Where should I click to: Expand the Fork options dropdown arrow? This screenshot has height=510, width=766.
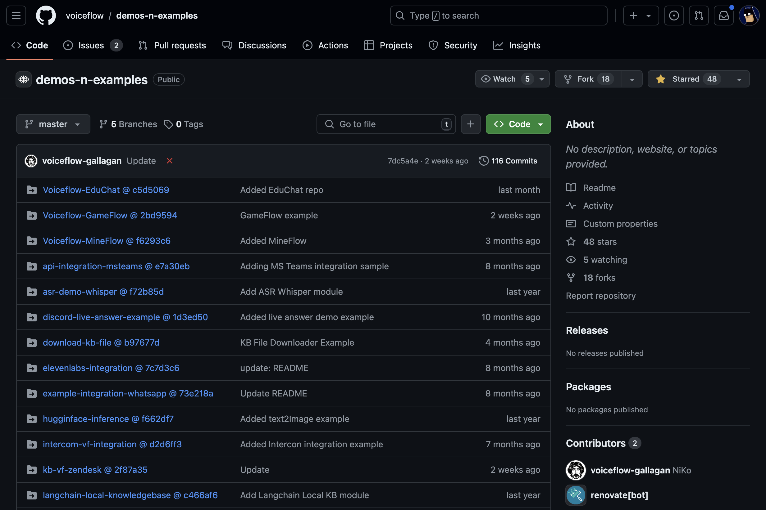click(x=632, y=79)
